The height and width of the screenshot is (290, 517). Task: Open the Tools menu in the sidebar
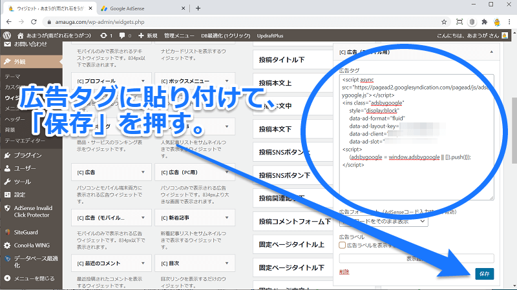click(x=23, y=182)
